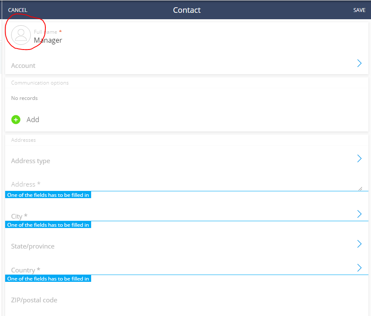
Task: Click the Address type field label
Action: pyautogui.click(x=30, y=161)
